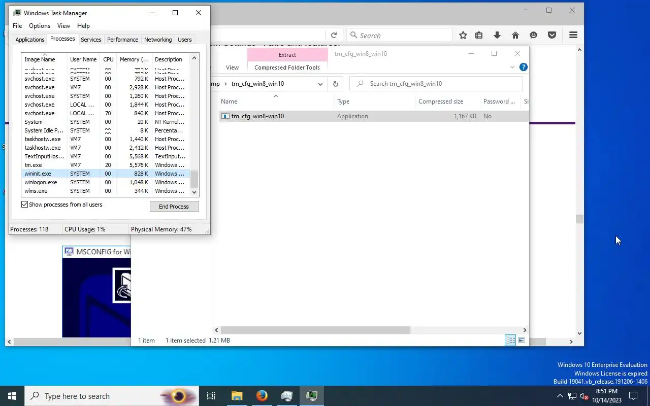Sort Explorer files by Type column
This screenshot has height=406, width=650.
pyautogui.click(x=374, y=101)
